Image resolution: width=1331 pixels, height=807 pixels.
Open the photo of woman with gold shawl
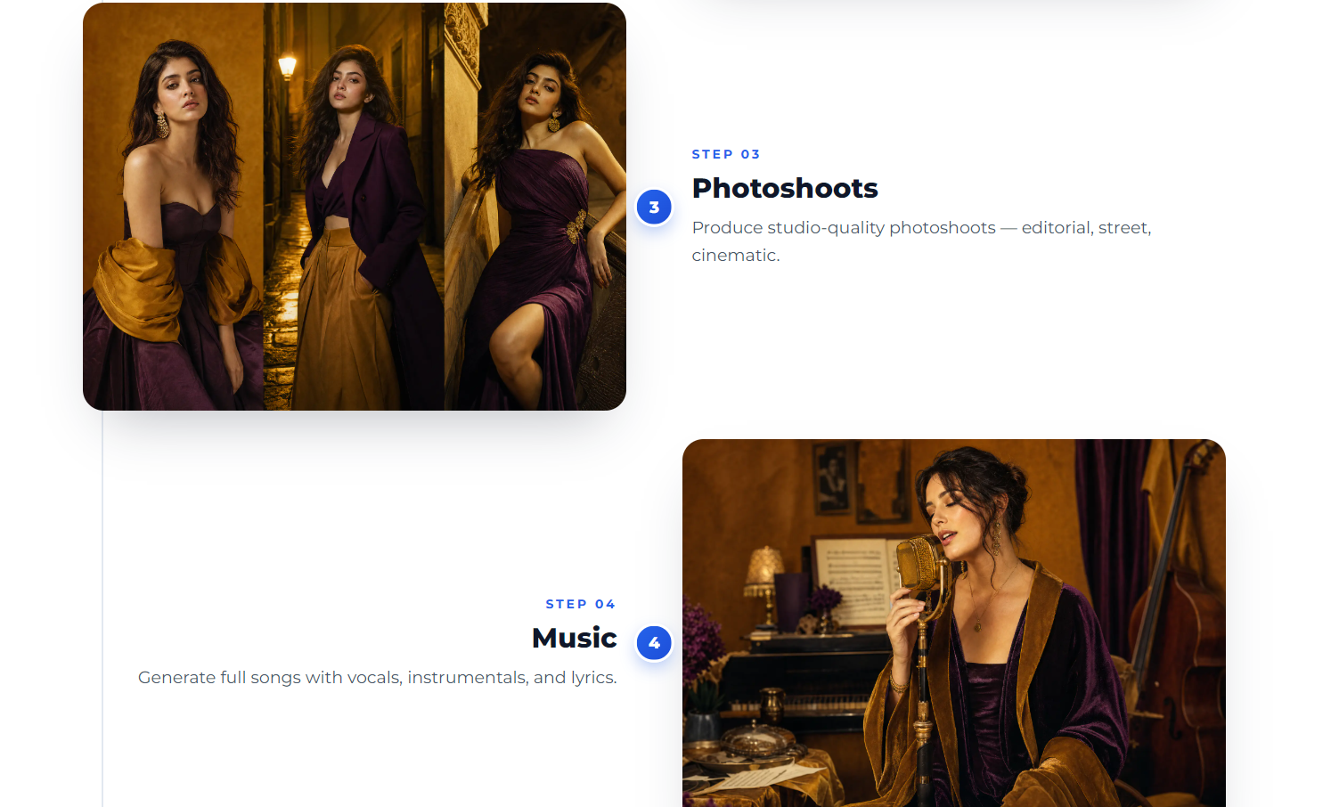(x=174, y=207)
